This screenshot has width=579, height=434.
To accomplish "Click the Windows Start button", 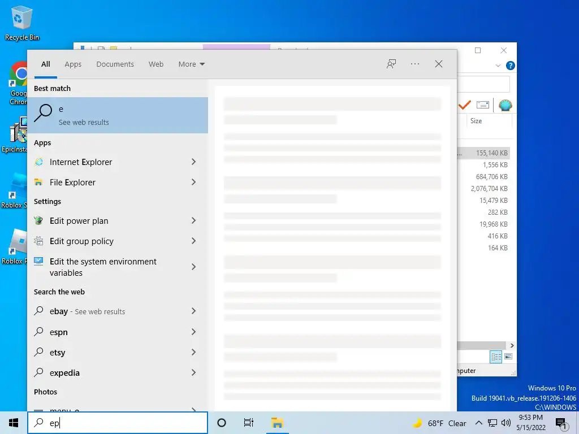I will tap(14, 423).
